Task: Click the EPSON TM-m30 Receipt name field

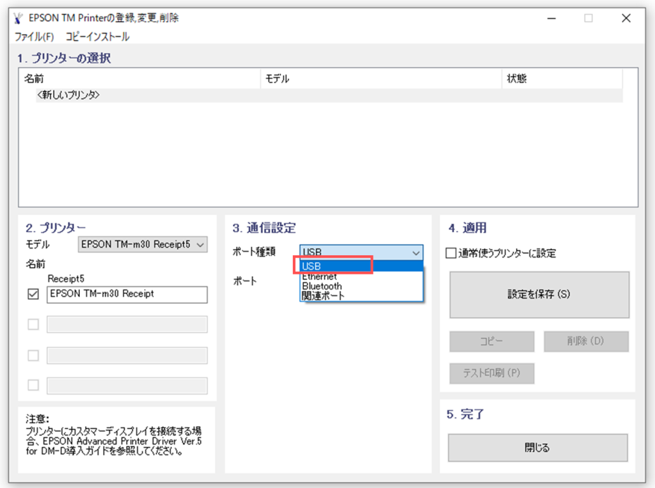Action: 127,294
